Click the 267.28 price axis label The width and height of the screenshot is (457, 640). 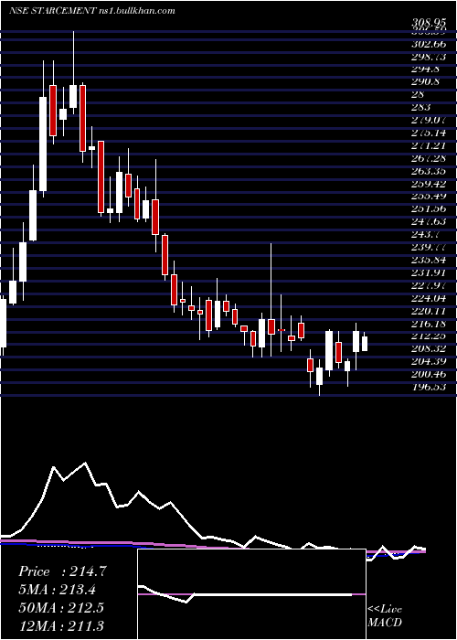click(x=429, y=158)
